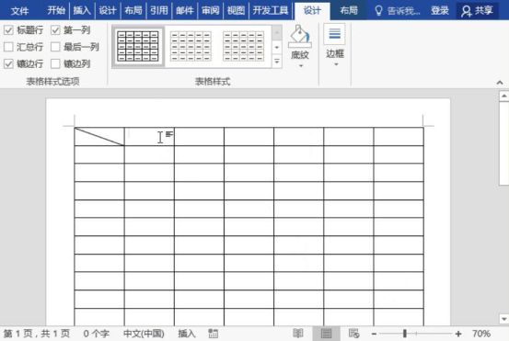The image size is (509, 341).
Task: Click the zoom out minus icon
Action: coord(374,334)
